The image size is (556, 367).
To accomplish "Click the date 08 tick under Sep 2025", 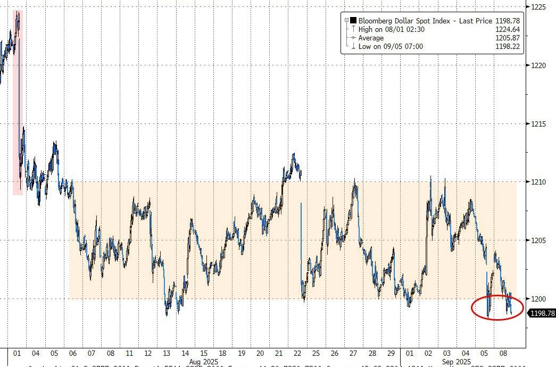I will [x=502, y=353].
